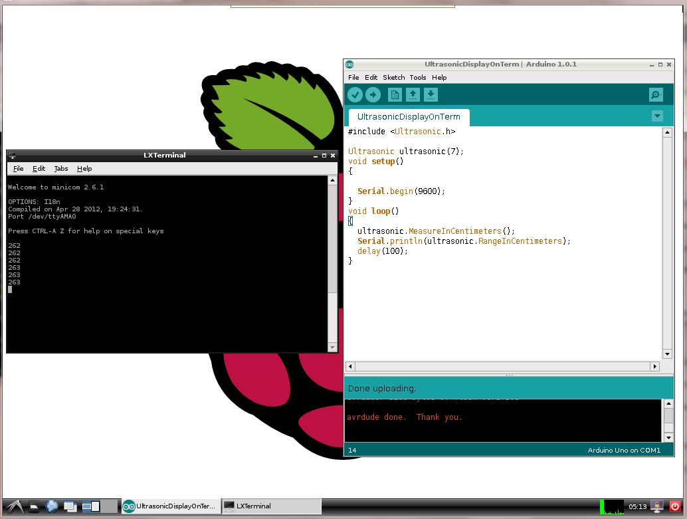This screenshot has width=687, height=519.
Task: Open the LXTerminal Help menu
Action: pos(84,169)
